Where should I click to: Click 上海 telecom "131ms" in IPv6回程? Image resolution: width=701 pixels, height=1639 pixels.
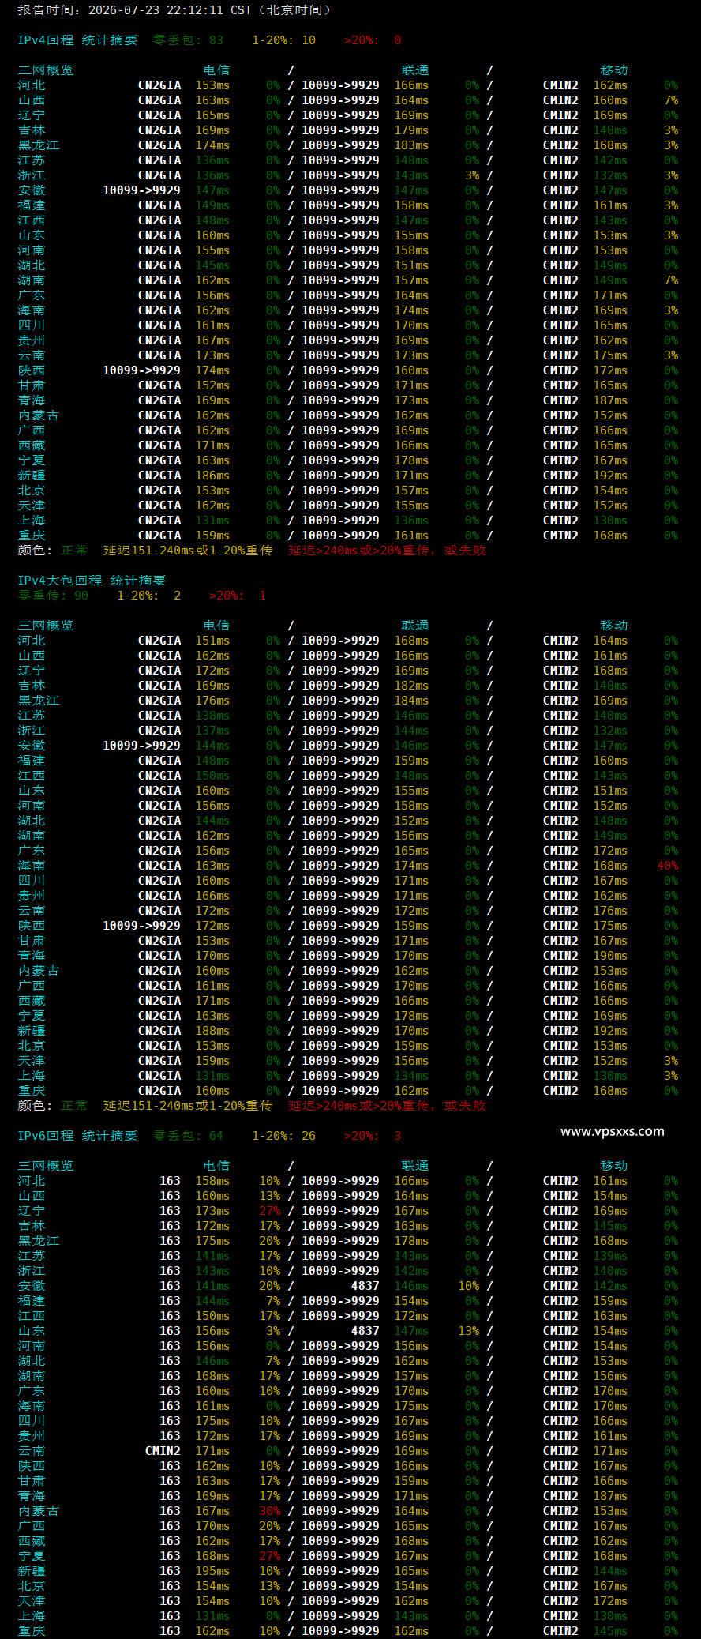coord(212,1616)
